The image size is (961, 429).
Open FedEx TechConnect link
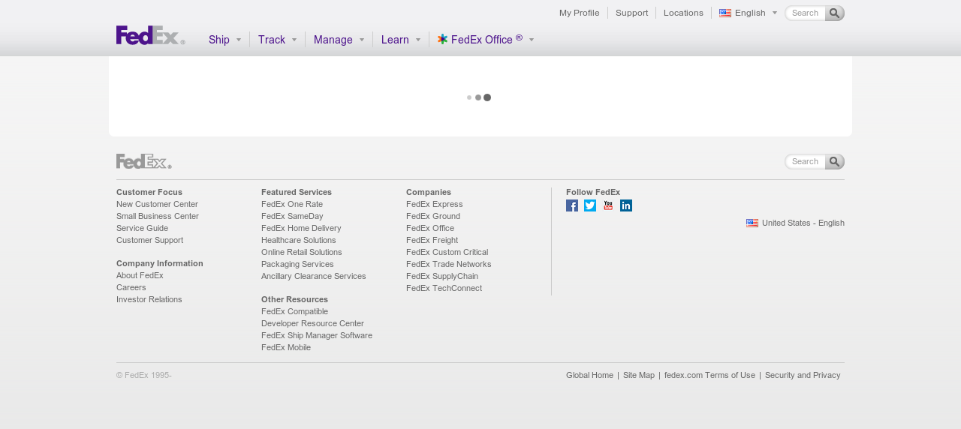tap(444, 288)
